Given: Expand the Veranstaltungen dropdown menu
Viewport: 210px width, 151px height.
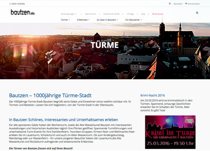Looking at the screenshot, I should tap(69, 14).
